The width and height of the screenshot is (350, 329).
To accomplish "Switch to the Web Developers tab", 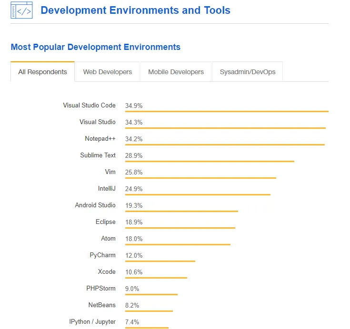I will tap(107, 72).
